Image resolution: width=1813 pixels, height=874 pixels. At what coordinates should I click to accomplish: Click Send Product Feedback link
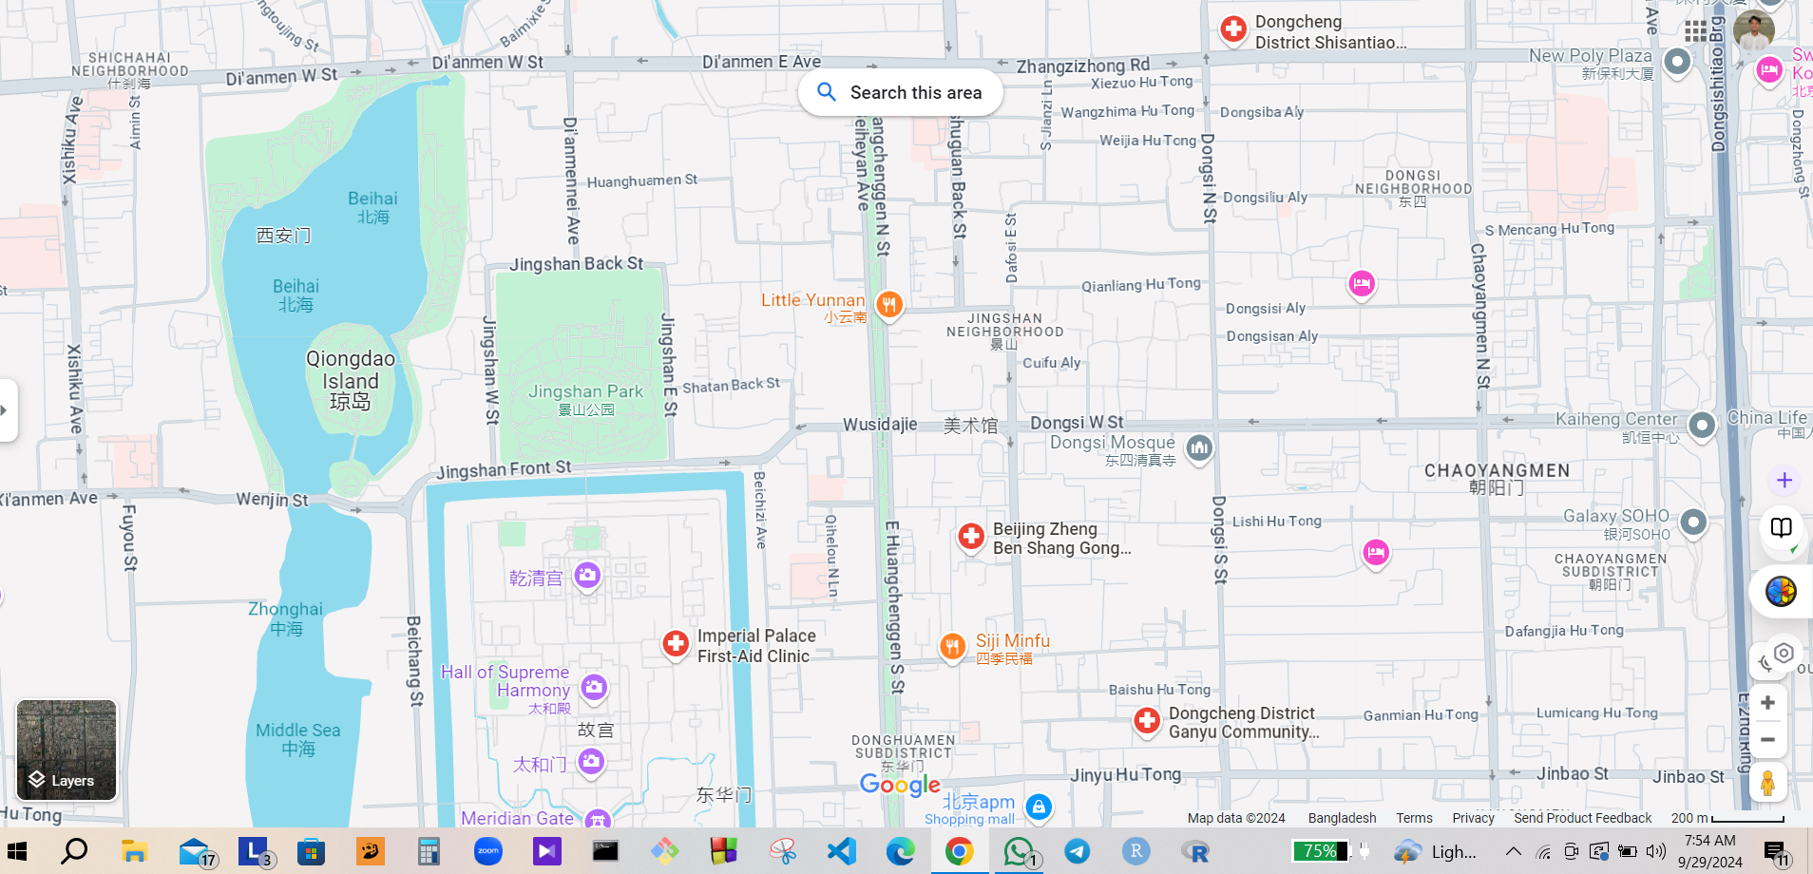(1582, 818)
